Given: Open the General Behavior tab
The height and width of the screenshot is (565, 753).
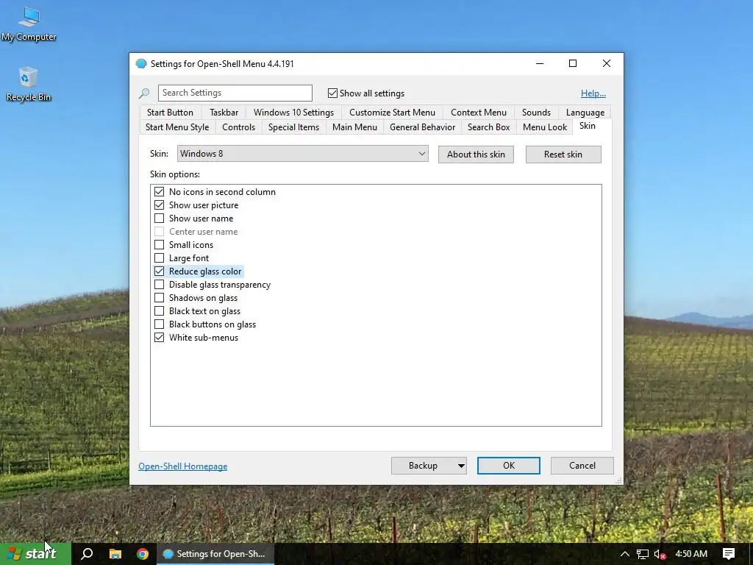Looking at the screenshot, I should [422, 127].
